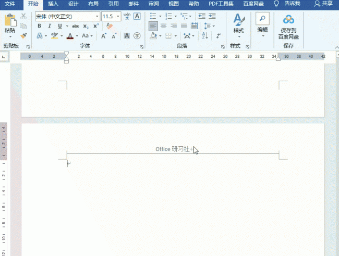Toggle Bold formatting
This screenshot has width=339, height=256.
(39, 26)
